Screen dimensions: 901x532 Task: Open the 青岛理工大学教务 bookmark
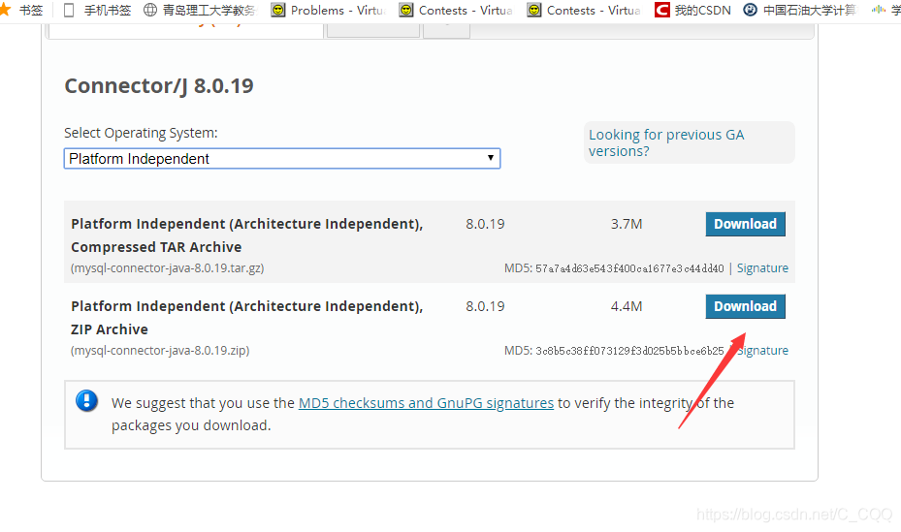200,11
